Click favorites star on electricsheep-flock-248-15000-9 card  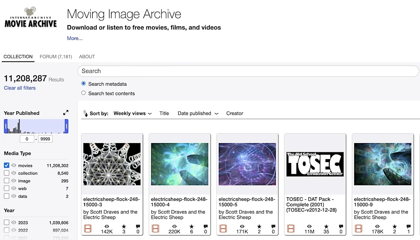pos(394,227)
